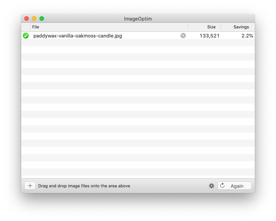Close the ImageOptim window
This screenshot has height=221, width=276.
pos(27,19)
